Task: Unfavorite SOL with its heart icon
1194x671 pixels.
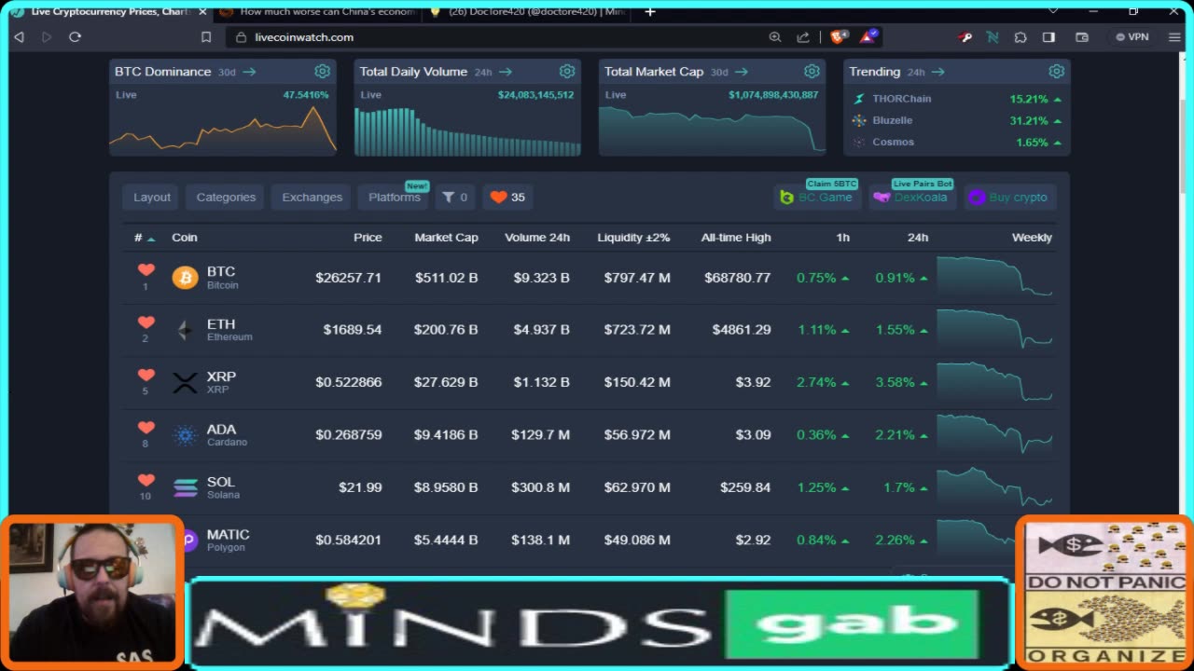Action: (146, 480)
